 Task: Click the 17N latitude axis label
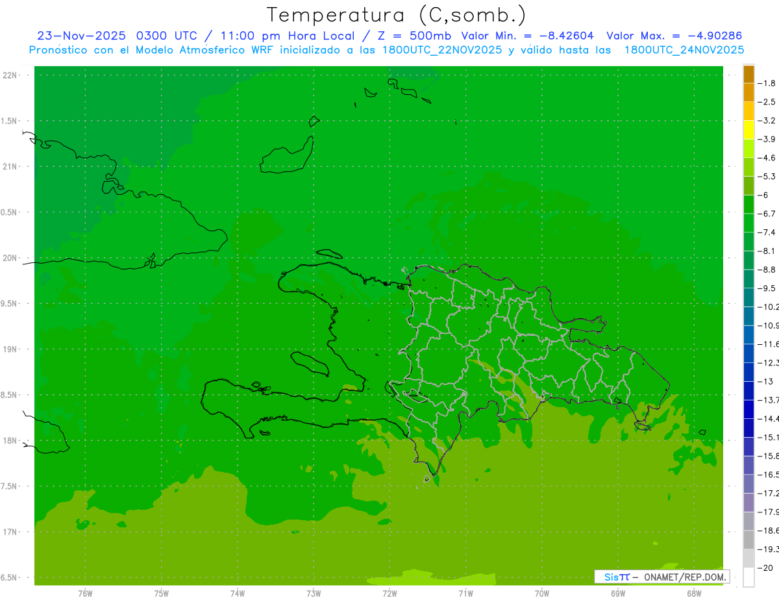pos(9,532)
